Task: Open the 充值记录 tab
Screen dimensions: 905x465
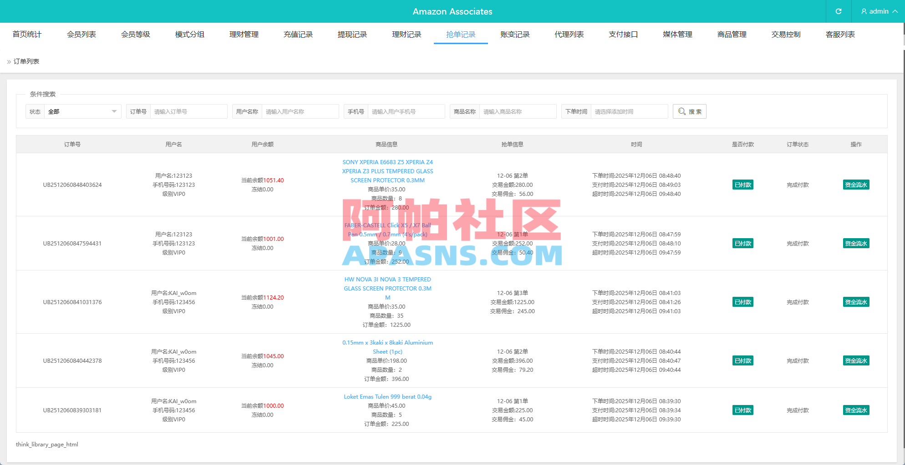Action: (298, 34)
